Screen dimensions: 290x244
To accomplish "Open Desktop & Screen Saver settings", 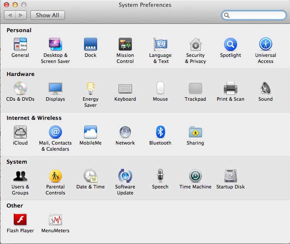I will point(55,45).
